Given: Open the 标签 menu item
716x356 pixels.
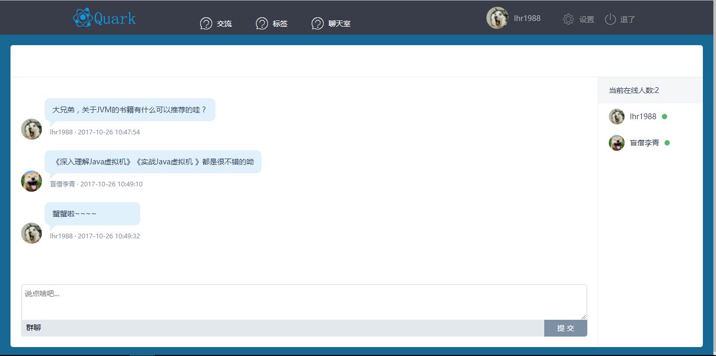Looking at the screenshot, I should [x=280, y=24].
